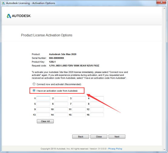Focus activation code field 11

coord(79,109)
